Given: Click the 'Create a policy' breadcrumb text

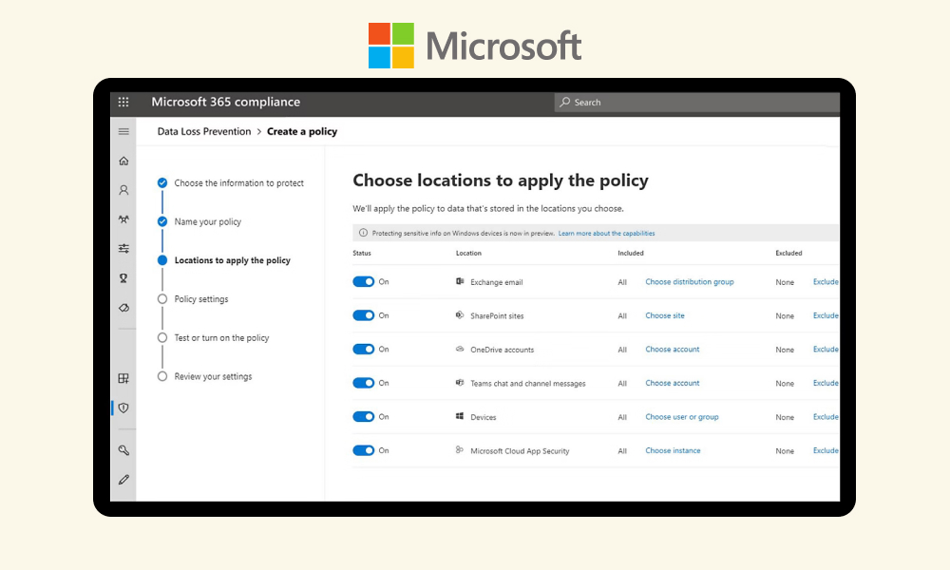Looking at the screenshot, I should 302,131.
